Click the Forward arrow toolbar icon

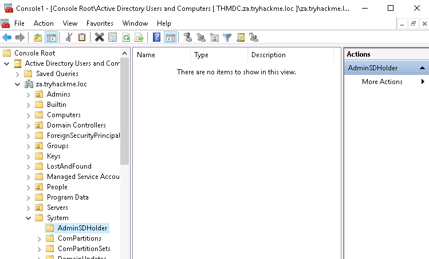click(x=19, y=37)
